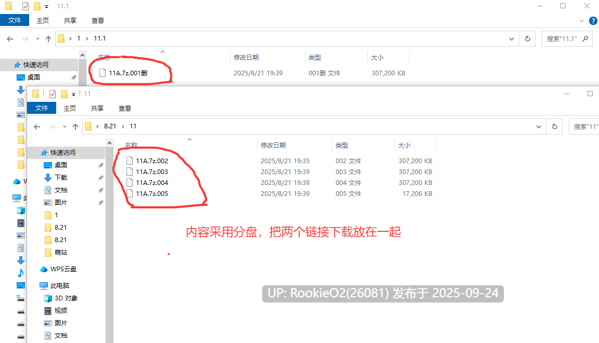Sort by 修改日期 in the 11 window
Screen dimensions: 599x343
pyautogui.click(x=273, y=146)
